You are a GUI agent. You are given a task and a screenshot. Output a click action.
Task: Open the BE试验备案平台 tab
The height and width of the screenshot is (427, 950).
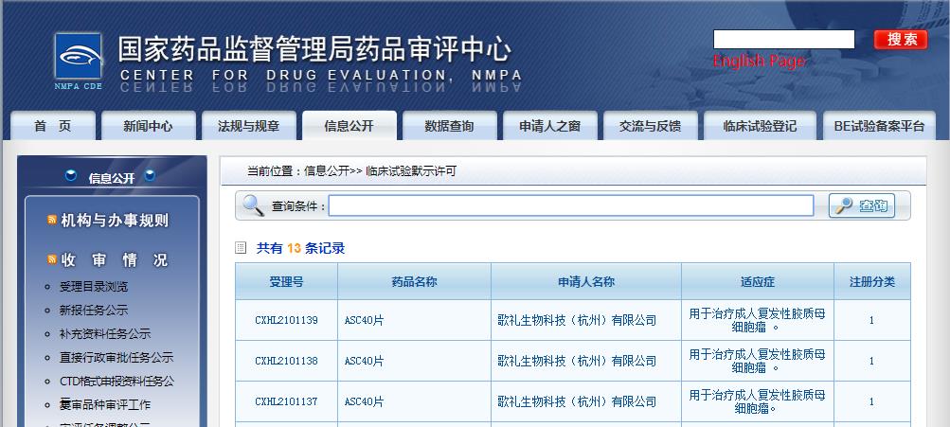pyautogui.click(x=879, y=126)
